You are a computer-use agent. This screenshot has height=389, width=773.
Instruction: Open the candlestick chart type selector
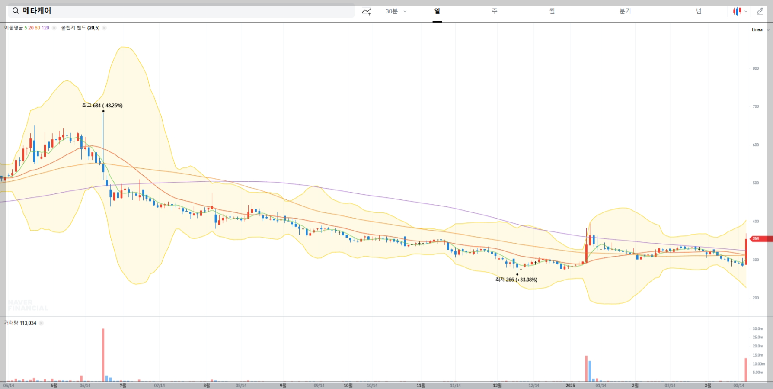pyautogui.click(x=737, y=11)
